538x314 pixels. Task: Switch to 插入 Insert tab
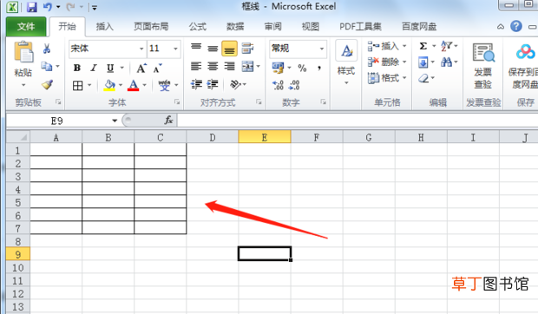pyautogui.click(x=105, y=26)
